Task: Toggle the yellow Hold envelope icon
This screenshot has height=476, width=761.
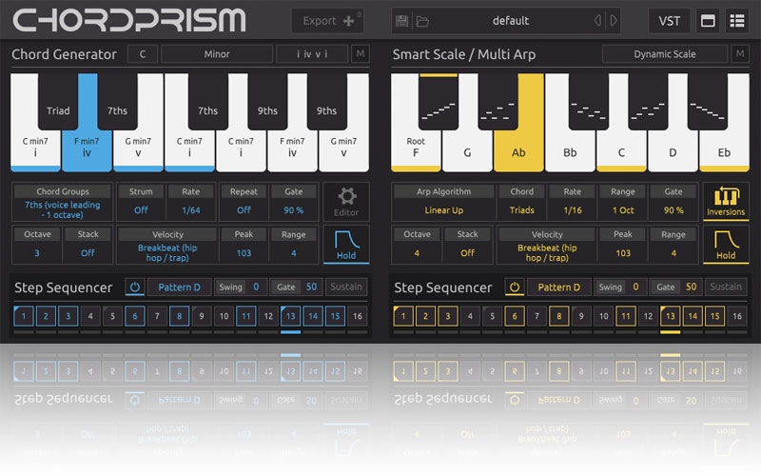Action: [x=726, y=245]
